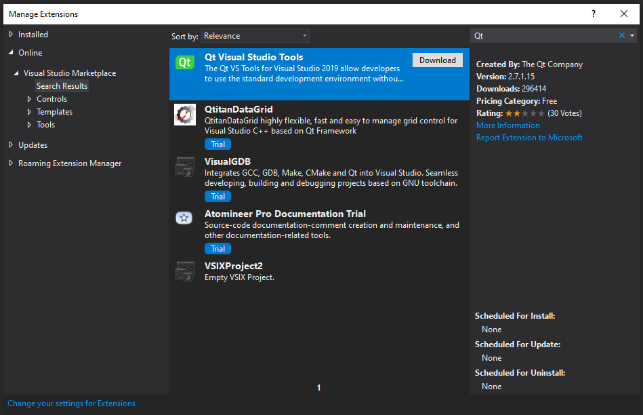Click the VisualGDB extension icon
The width and height of the screenshot is (643, 415).
tap(185, 167)
